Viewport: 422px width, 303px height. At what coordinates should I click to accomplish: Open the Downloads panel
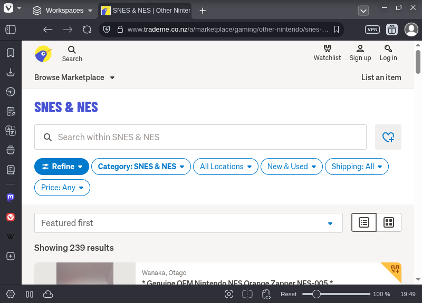[x=11, y=72]
